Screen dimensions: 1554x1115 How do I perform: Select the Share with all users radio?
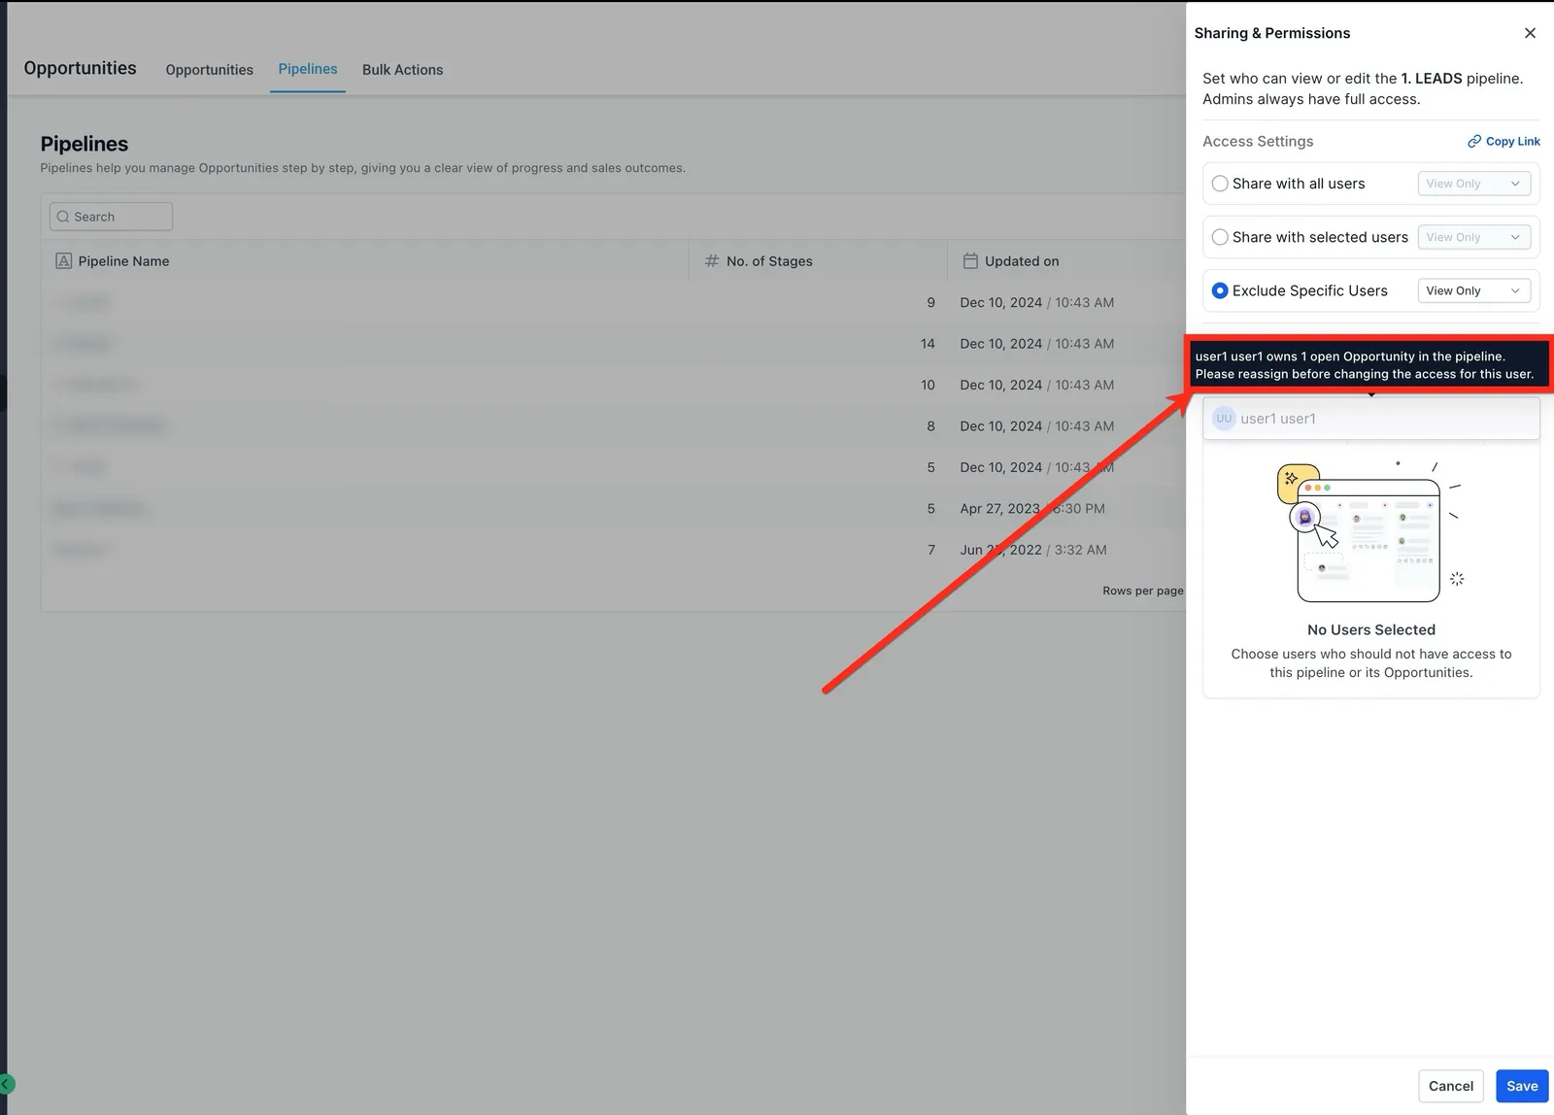(1220, 184)
